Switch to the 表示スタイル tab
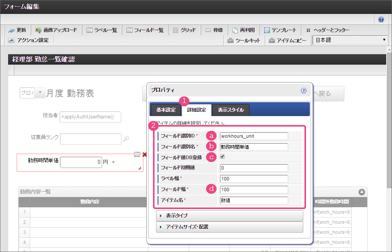Image resolution: width=392 pixels, height=252 pixels. click(x=230, y=110)
